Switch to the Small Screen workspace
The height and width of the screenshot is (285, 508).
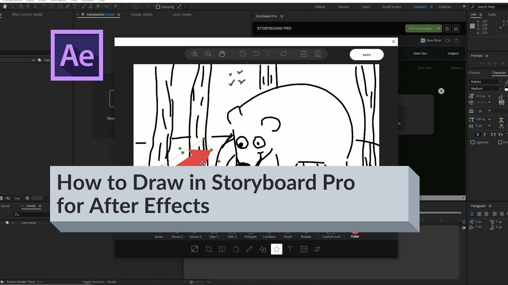[392, 7]
